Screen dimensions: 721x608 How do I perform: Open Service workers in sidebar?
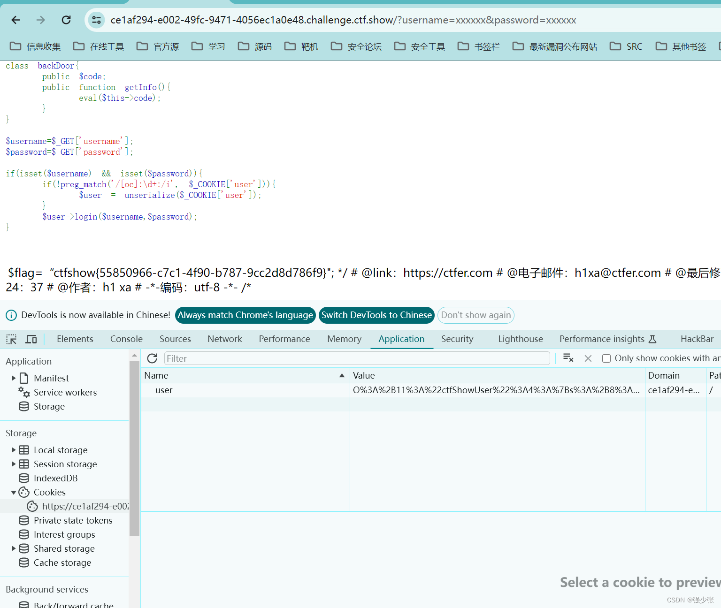(x=65, y=392)
